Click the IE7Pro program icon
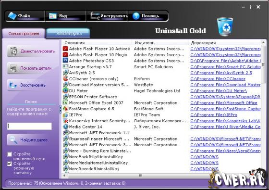 point(65,115)
